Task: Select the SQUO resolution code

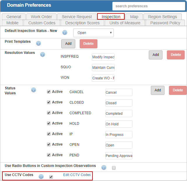Action: (x=66, y=67)
